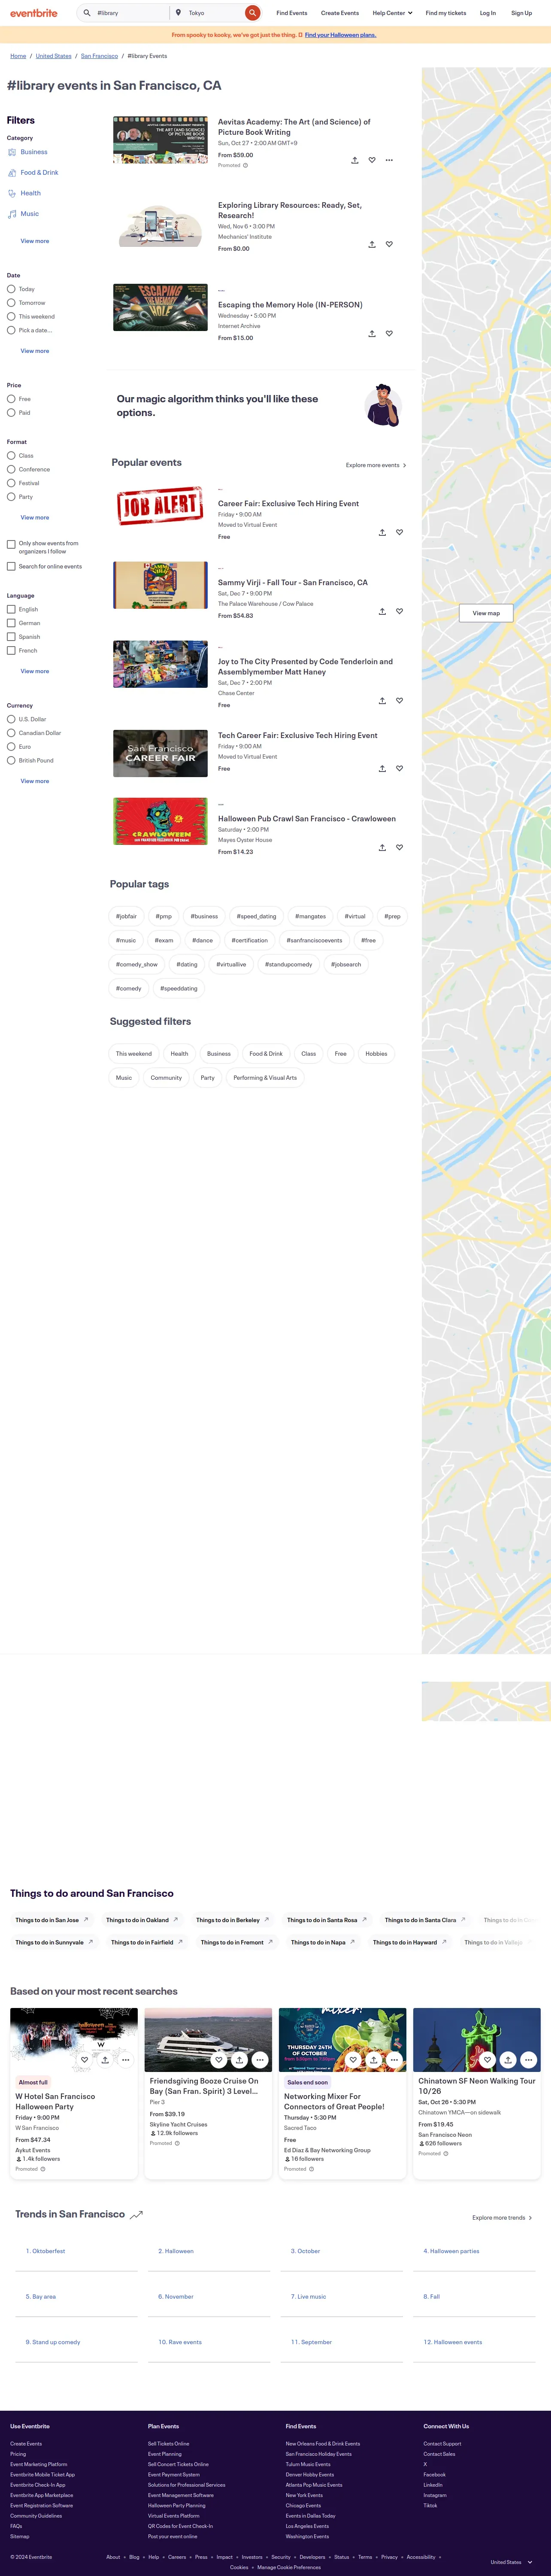
Task: Select the Today date filter
Action: 11,289
